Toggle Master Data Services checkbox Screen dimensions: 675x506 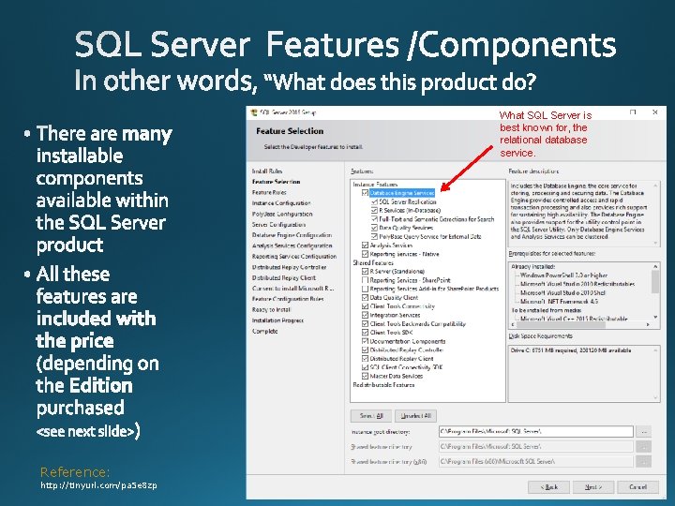click(x=365, y=376)
